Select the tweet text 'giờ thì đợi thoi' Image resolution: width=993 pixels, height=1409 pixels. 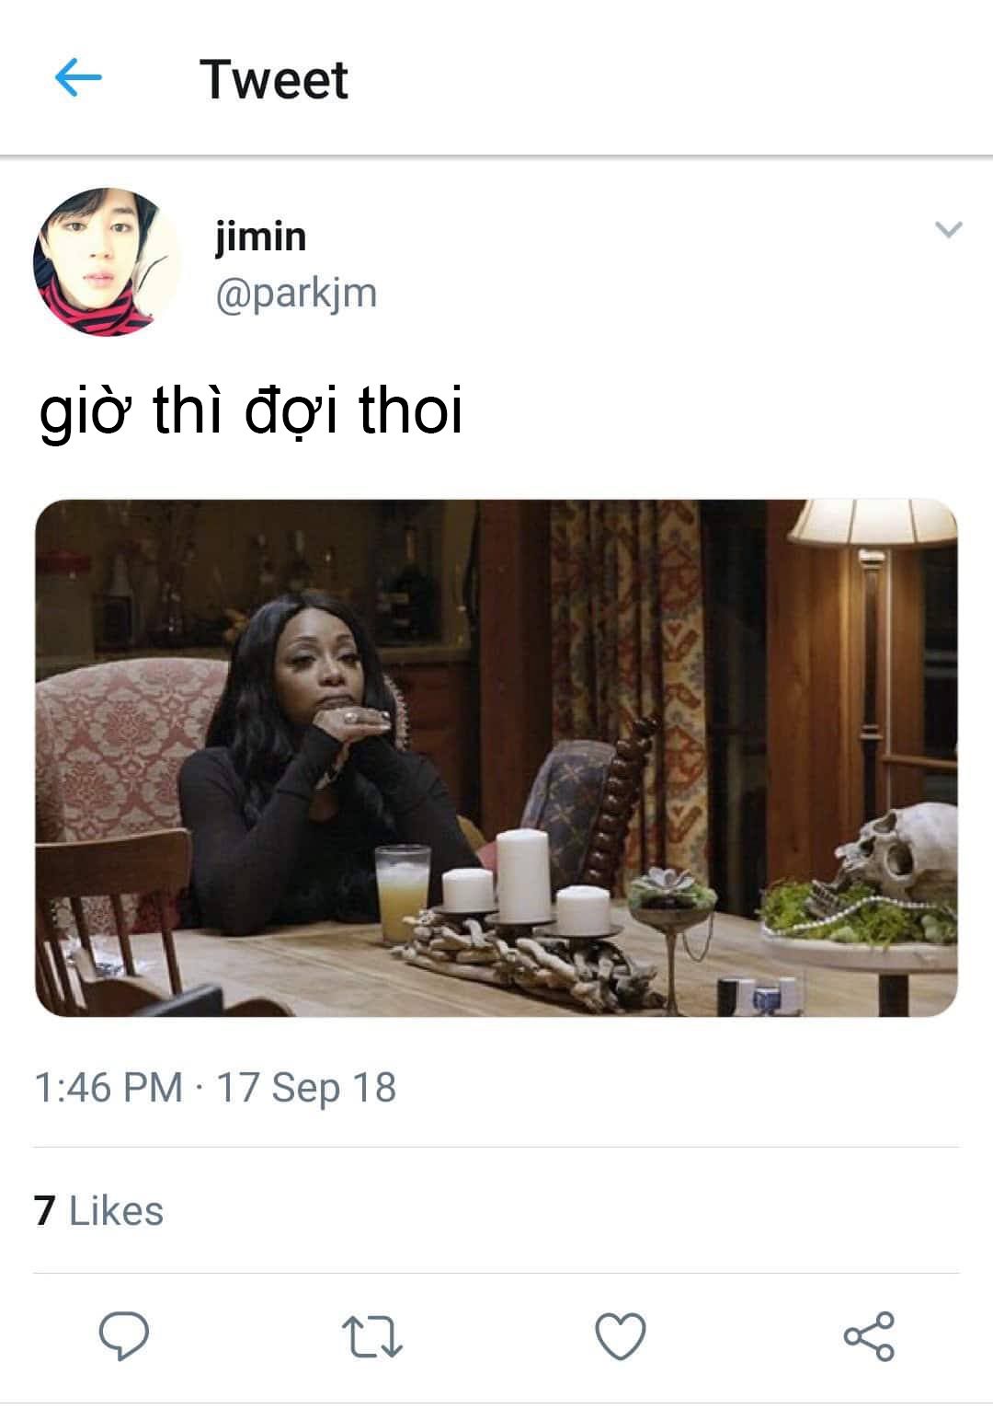tap(250, 410)
